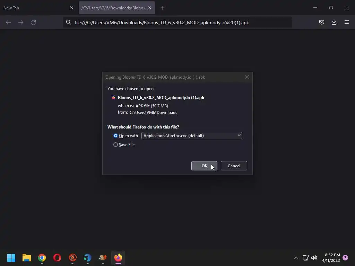Confirm the dialog with OK

click(204, 166)
